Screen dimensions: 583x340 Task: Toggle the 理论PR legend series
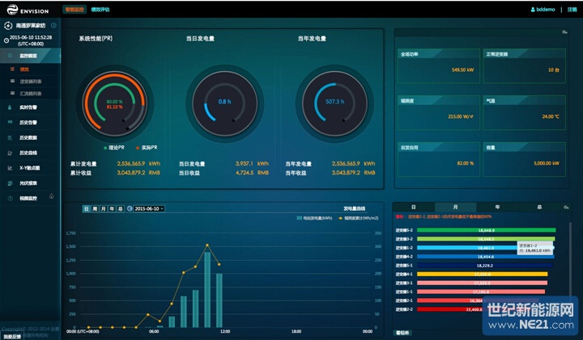coord(115,148)
